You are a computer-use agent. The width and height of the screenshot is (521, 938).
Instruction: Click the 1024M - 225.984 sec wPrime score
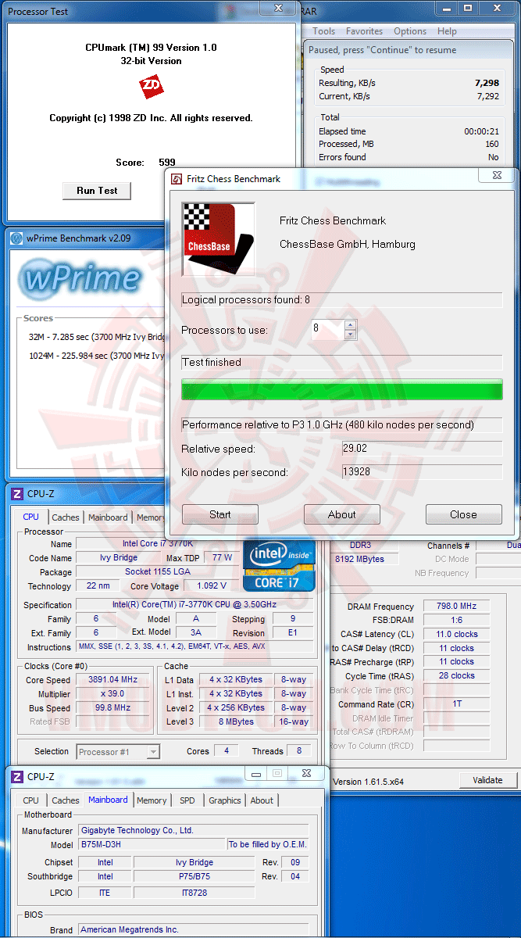95,356
